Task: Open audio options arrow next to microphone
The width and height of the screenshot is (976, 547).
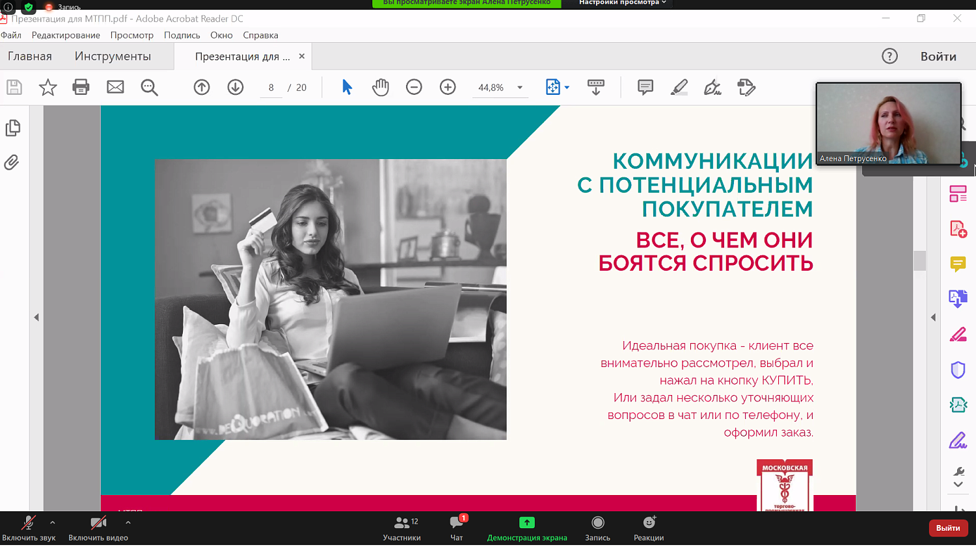Action: [x=53, y=522]
